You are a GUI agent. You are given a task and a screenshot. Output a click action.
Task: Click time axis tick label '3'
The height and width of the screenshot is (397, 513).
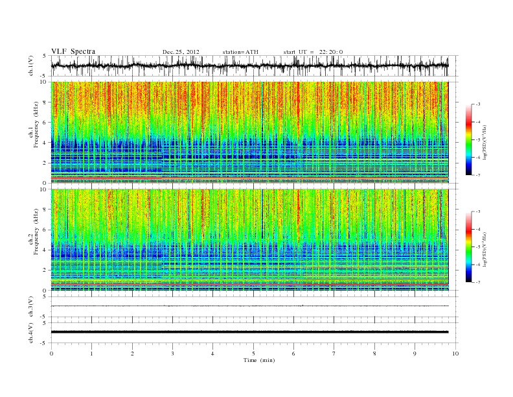[x=172, y=354]
